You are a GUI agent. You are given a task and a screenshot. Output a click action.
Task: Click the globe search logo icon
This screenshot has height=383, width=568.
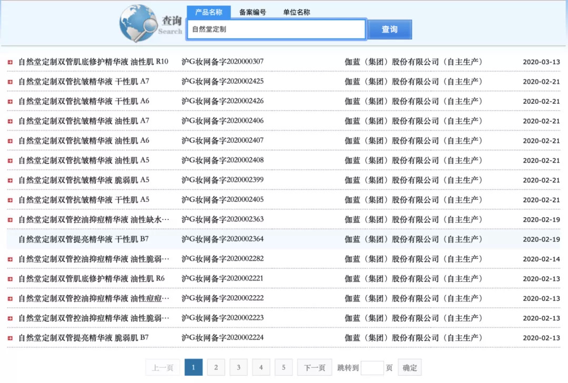point(138,23)
